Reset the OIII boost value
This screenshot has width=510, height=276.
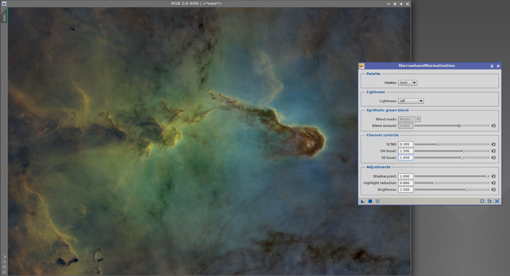click(493, 151)
